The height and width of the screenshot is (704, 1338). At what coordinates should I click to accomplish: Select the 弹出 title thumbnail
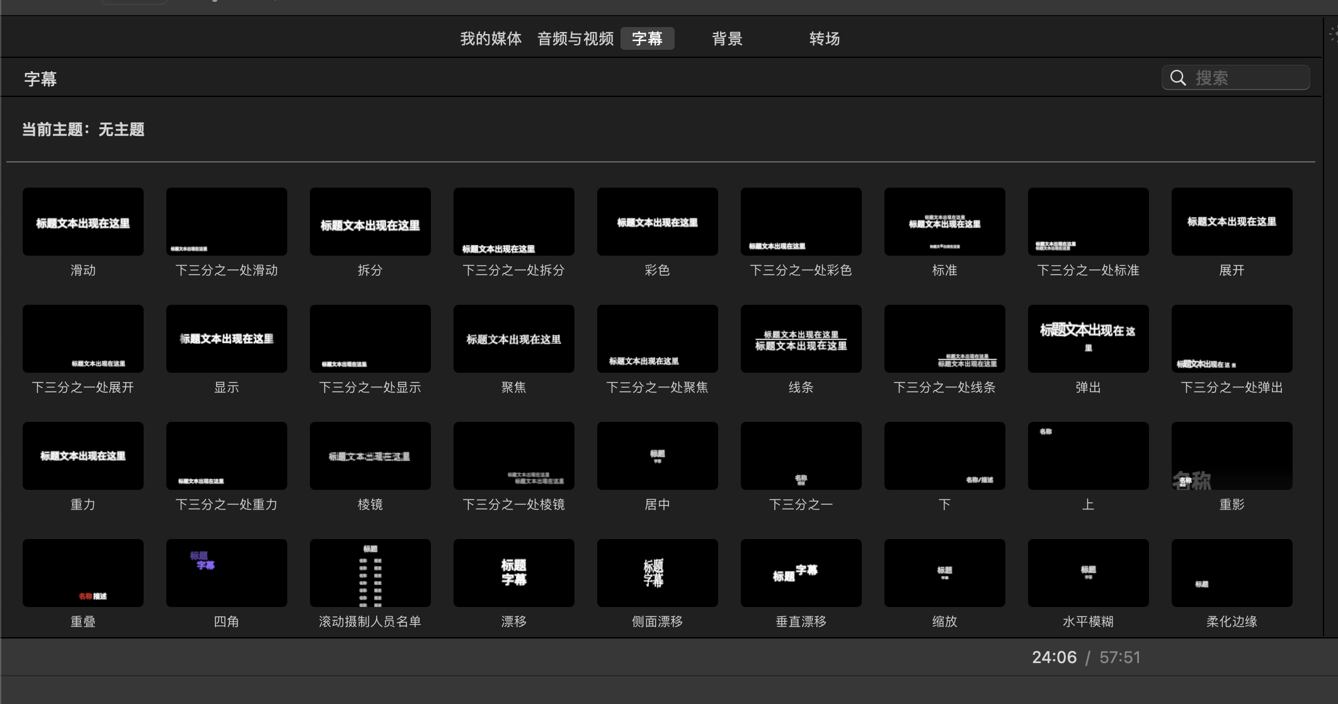(1088, 339)
